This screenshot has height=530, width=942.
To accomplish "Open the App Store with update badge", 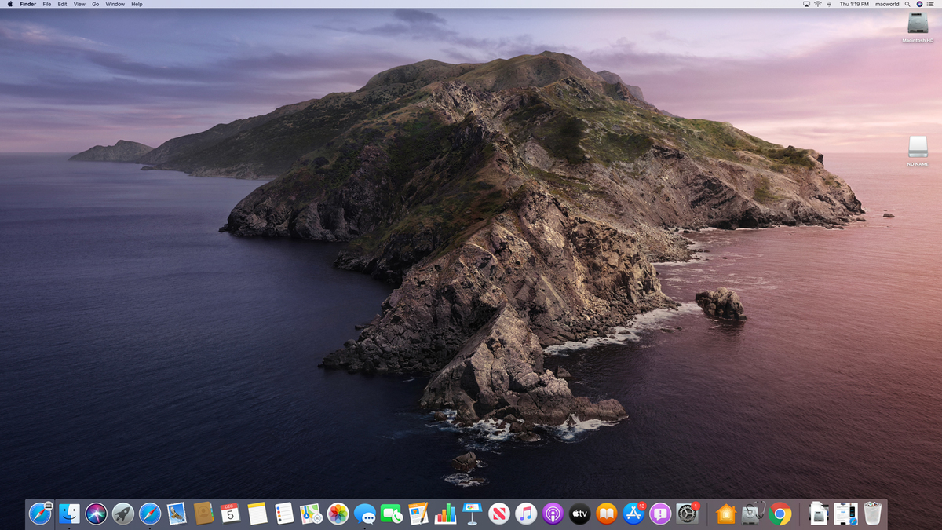I will pos(633,514).
